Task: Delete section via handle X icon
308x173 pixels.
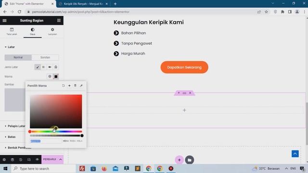Action: [190, 93]
